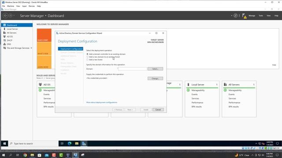Click the All Servers tile header icon

[225, 84]
